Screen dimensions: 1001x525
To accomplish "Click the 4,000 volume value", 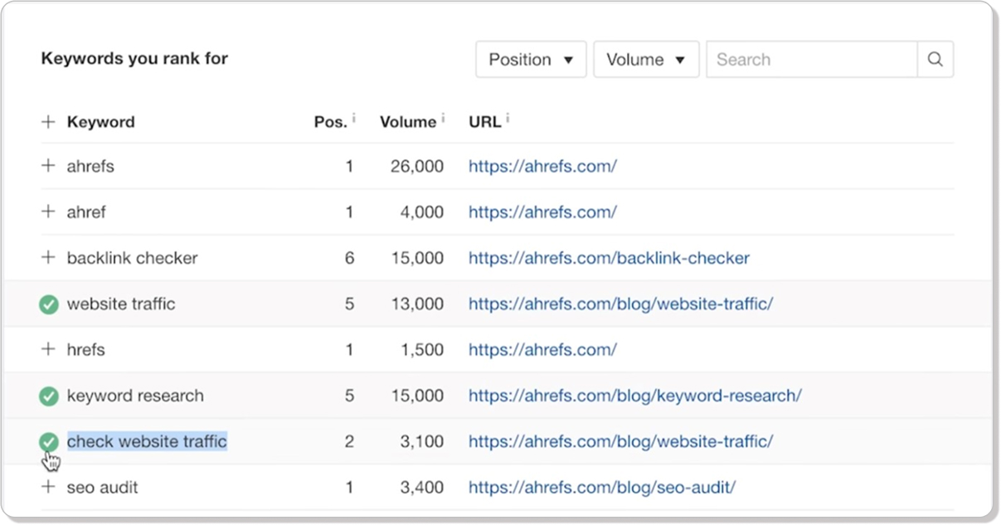I will coord(422,211).
